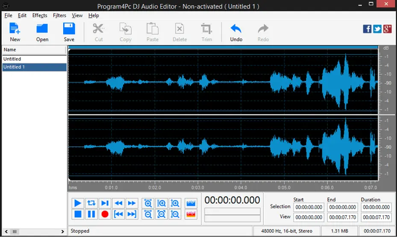Click the View Start time field
Viewport: 397px width, 237px height.
pos(309,217)
